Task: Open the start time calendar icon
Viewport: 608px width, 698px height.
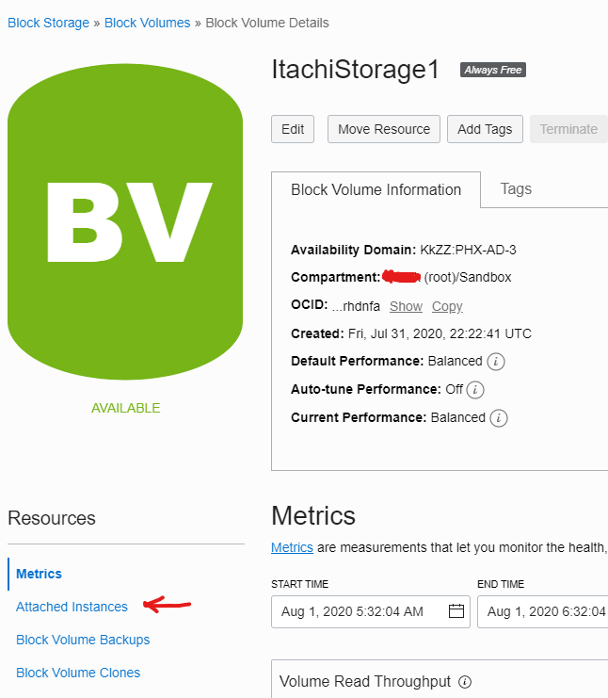Action: click(x=456, y=610)
